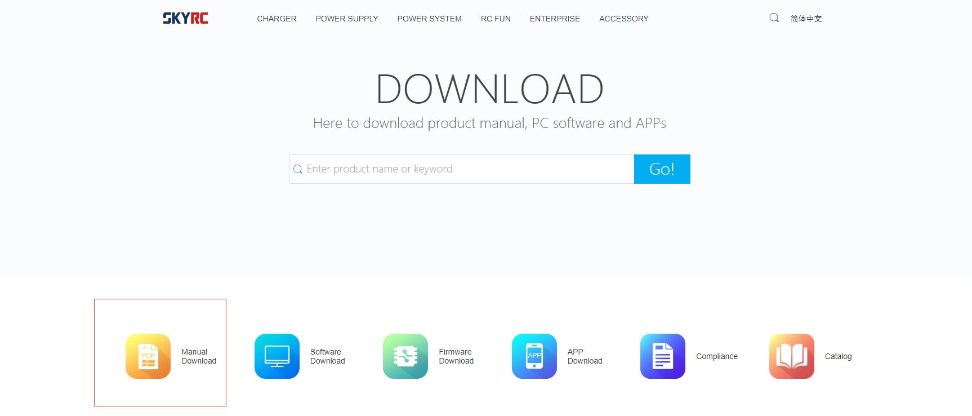Open the CHARGER menu
The height and width of the screenshot is (416, 972).
277,19
